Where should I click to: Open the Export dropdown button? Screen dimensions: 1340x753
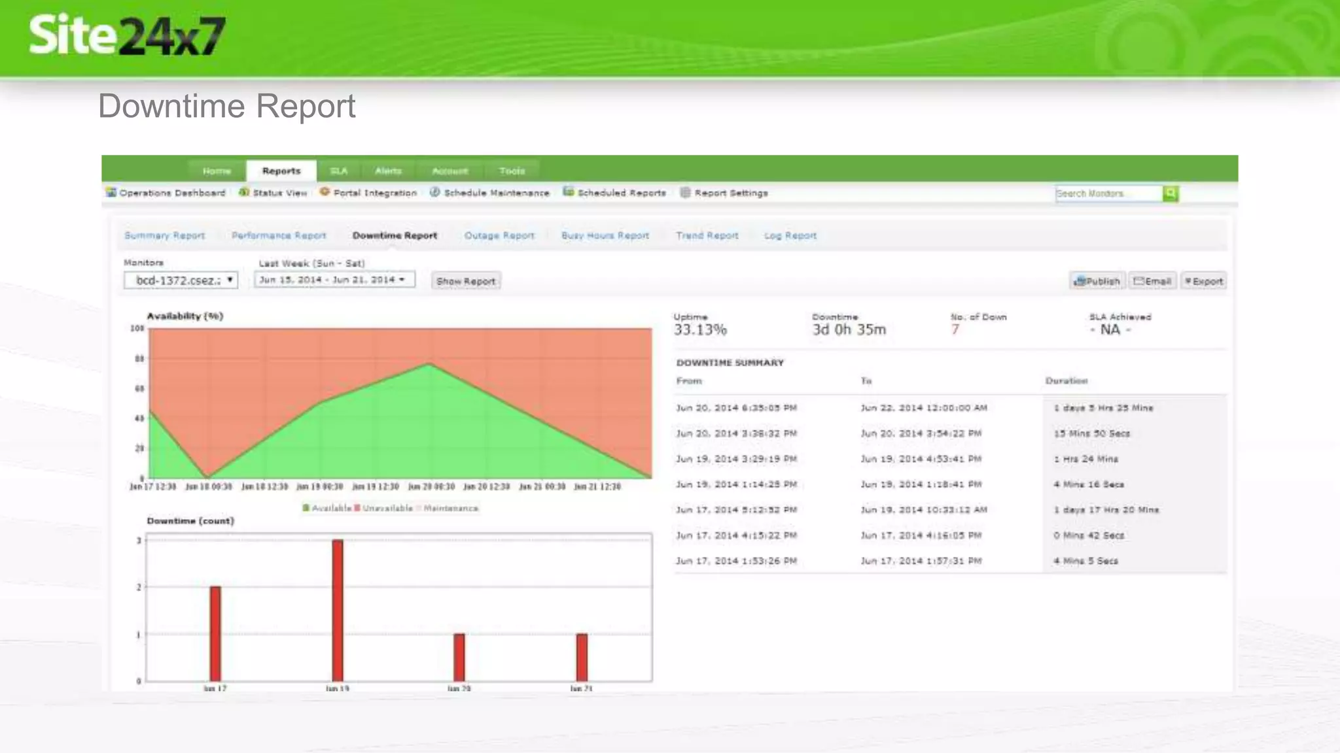click(x=1203, y=281)
